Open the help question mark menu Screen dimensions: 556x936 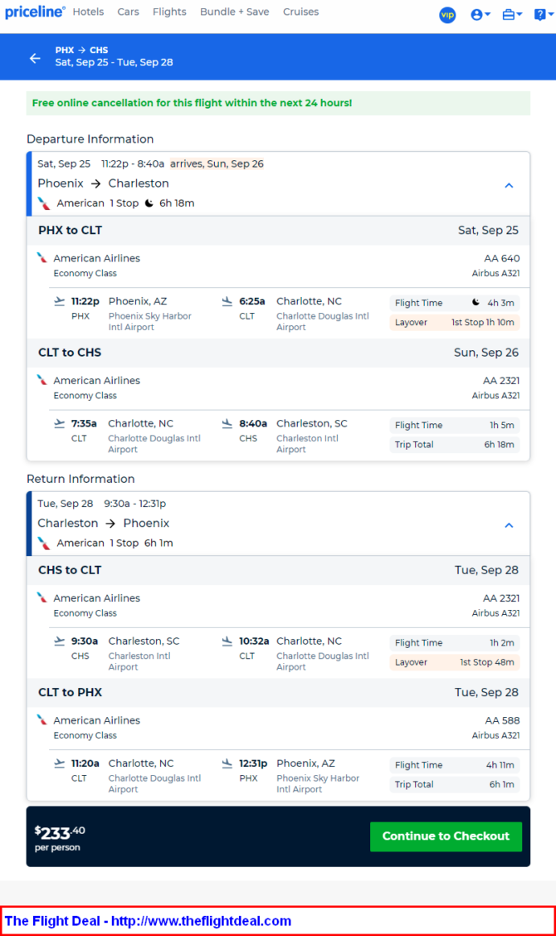[x=541, y=14]
